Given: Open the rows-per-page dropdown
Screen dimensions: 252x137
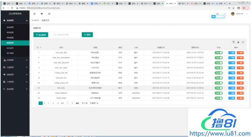Looking at the screenshot, I should (94, 103).
